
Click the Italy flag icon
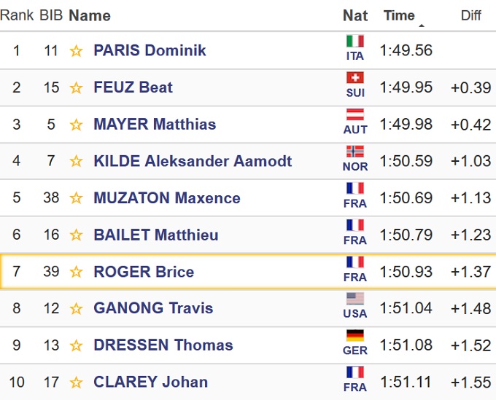coord(355,41)
